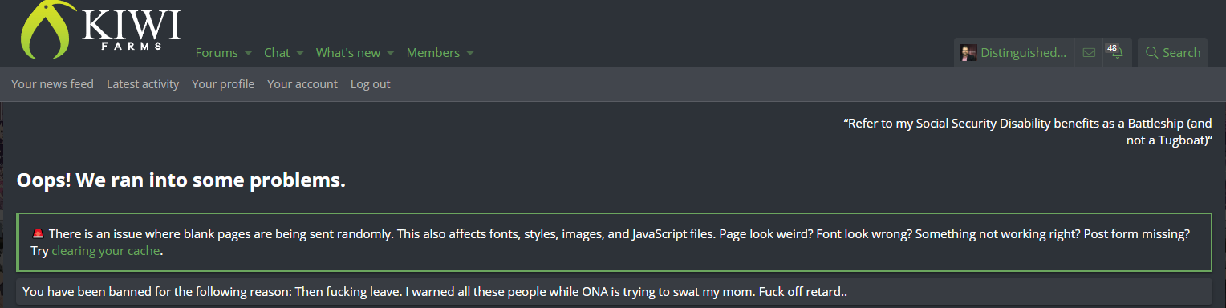Click the Kiwi Farms logo
1226x308 pixels.
coord(101,30)
